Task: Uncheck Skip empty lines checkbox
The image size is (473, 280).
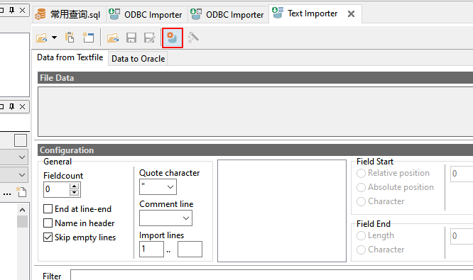Action: tap(48, 237)
